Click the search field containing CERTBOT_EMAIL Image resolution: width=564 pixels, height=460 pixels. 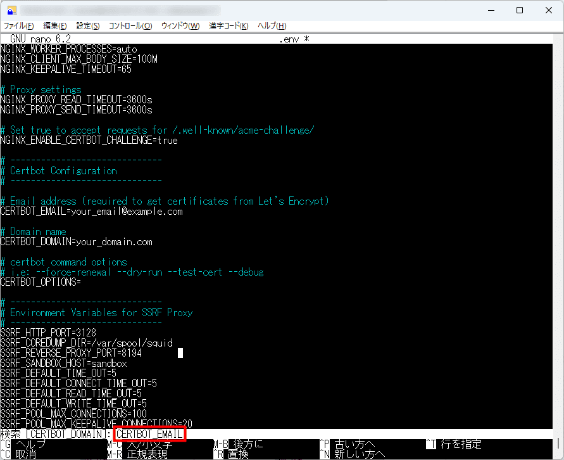(x=149, y=434)
